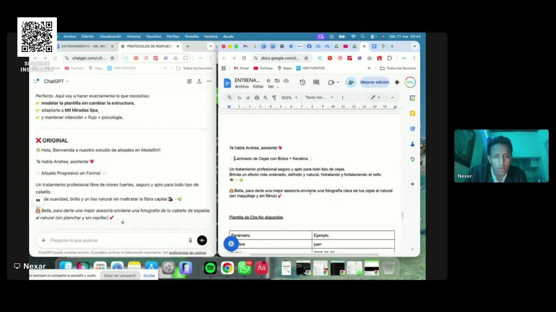Viewport: 556px width, 312px height.
Task: Move the document with the folder icon
Action: pyautogui.click(x=277, y=81)
